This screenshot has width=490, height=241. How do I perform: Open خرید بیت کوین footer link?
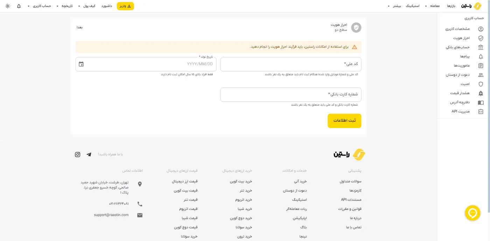(241, 182)
